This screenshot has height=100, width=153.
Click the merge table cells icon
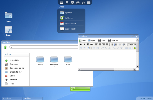click(x=130, y=48)
